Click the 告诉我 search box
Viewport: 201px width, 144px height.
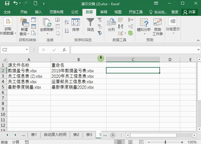click(x=158, y=12)
